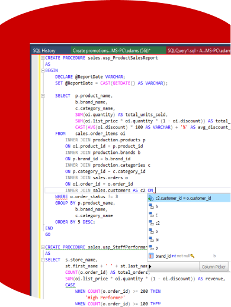The image size is (231, 307).
Task: Choose alias p in the suggestion list
Action: point(156,248)
